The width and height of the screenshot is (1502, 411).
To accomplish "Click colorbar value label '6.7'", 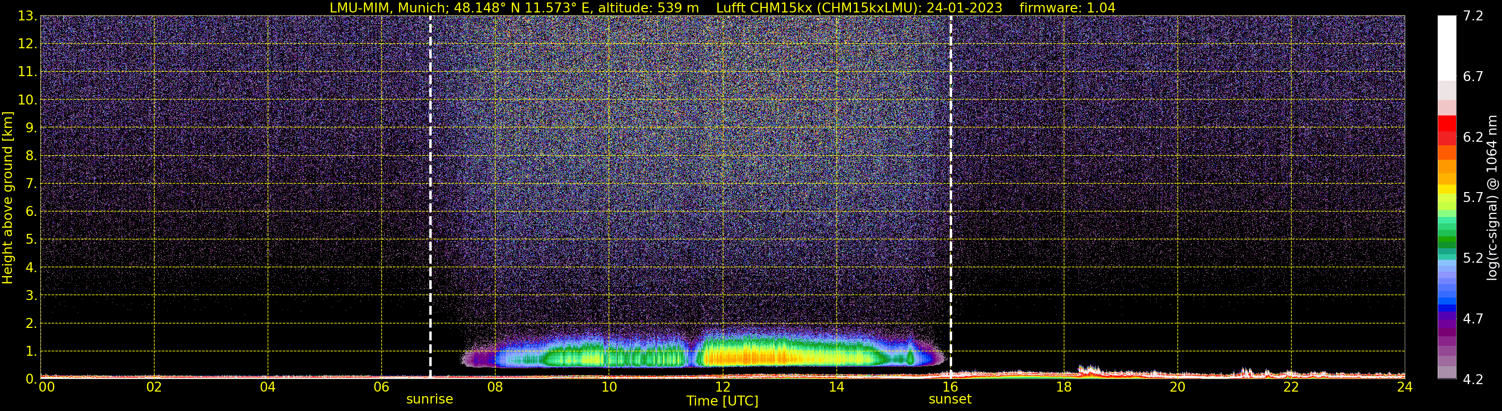I will (1473, 76).
